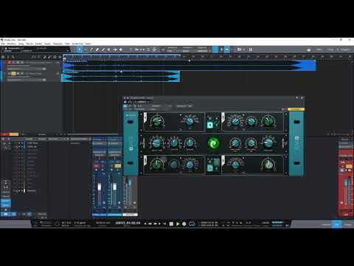This screenshot has height=266, width=354.
Task: Select the Range tool in the toolbar
Action: [86, 50]
